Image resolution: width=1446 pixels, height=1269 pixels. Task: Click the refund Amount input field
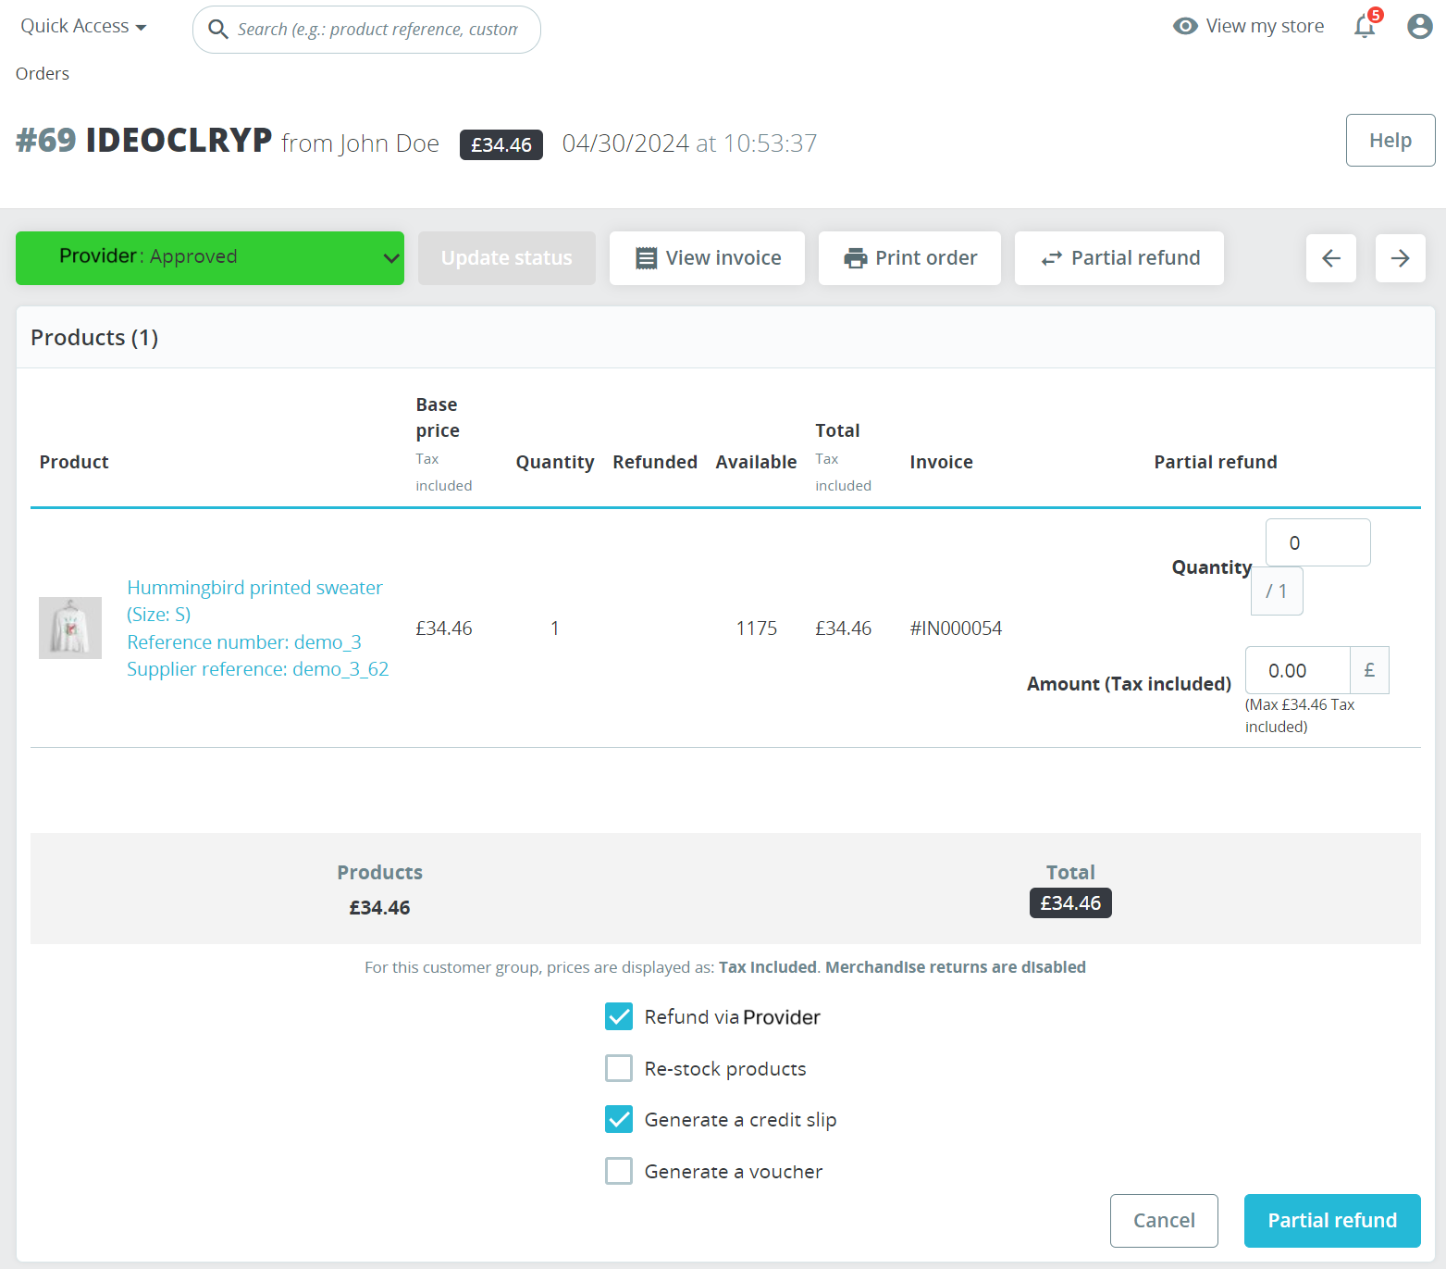[x=1297, y=670]
